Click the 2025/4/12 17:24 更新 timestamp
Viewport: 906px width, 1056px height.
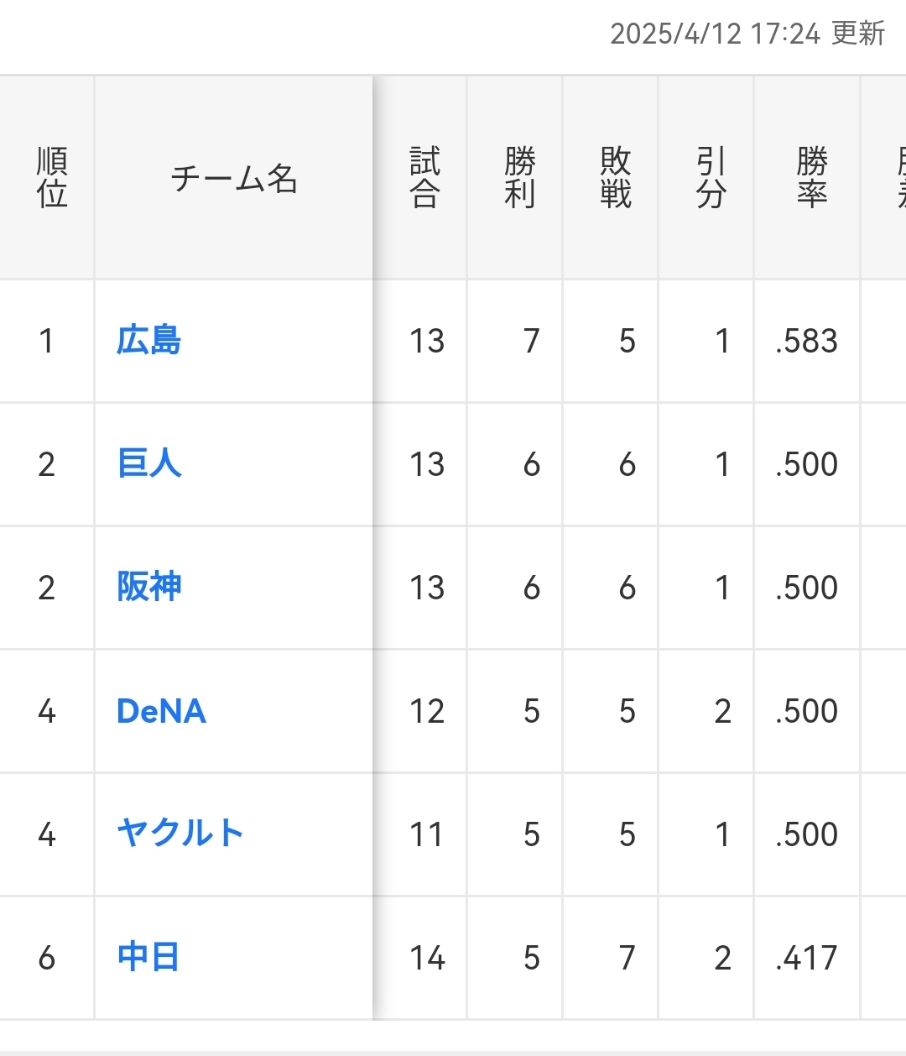click(747, 34)
